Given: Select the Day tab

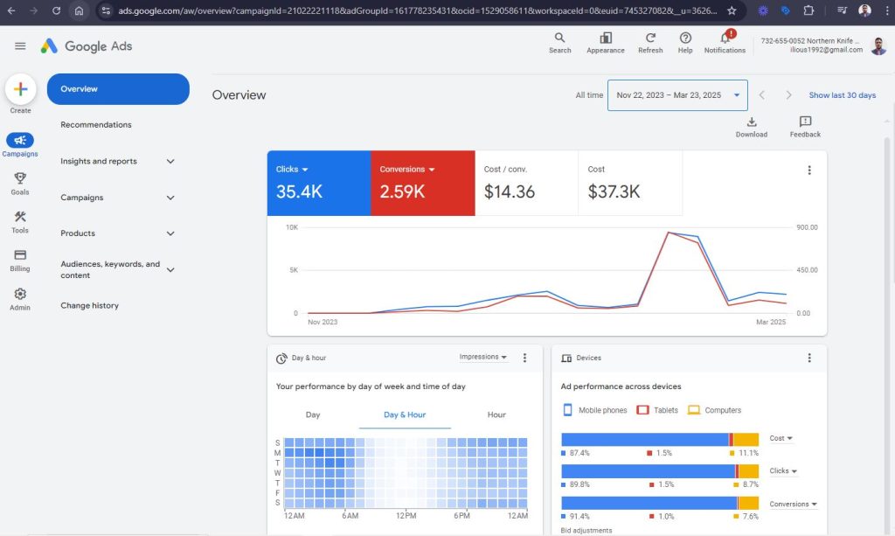Looking at the screenshot, I should 313,414.
